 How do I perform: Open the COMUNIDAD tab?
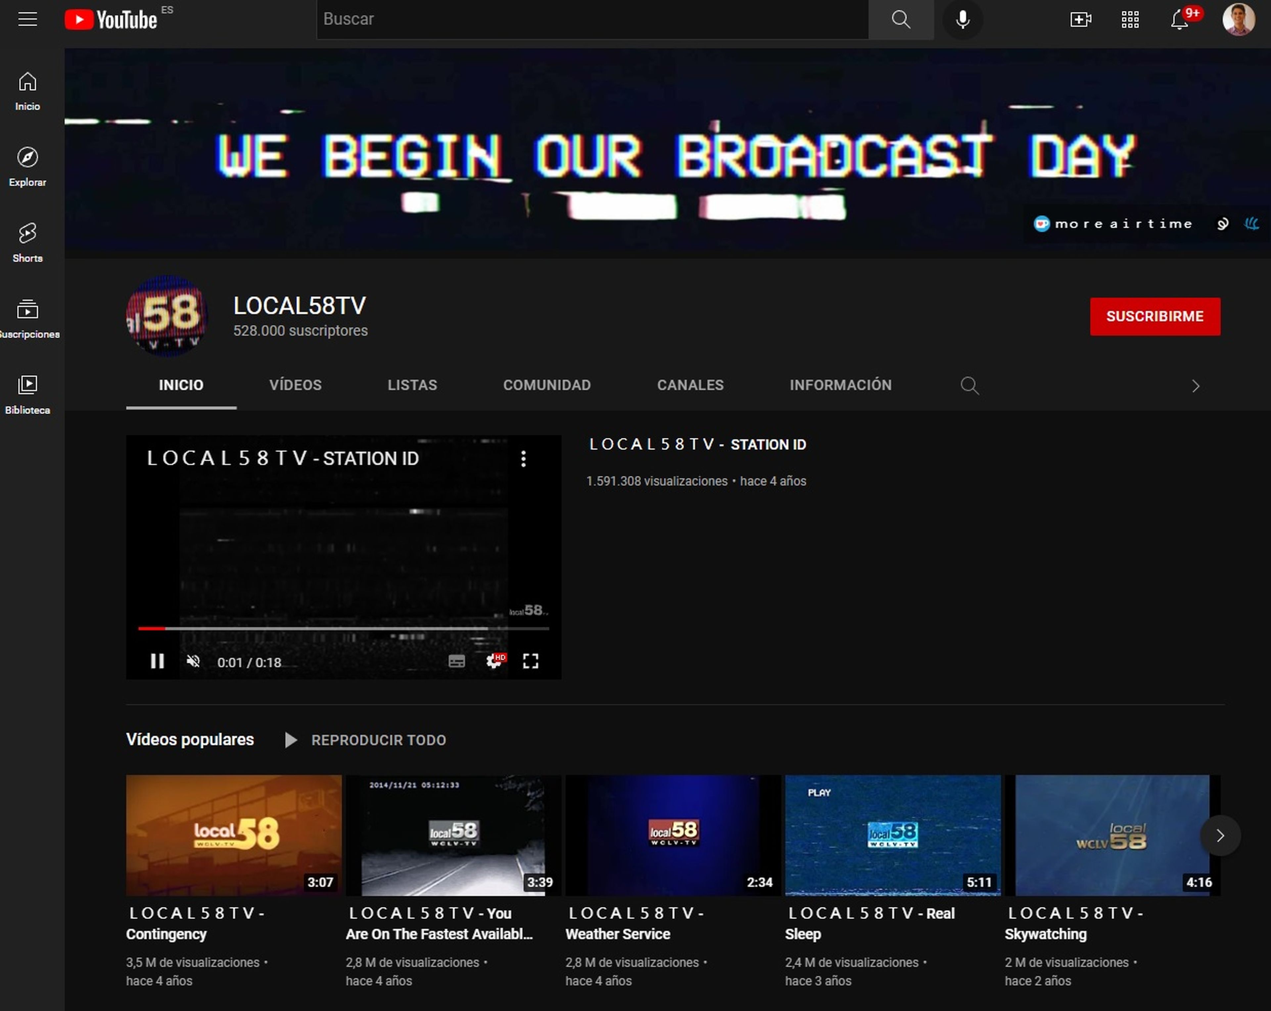546,386
